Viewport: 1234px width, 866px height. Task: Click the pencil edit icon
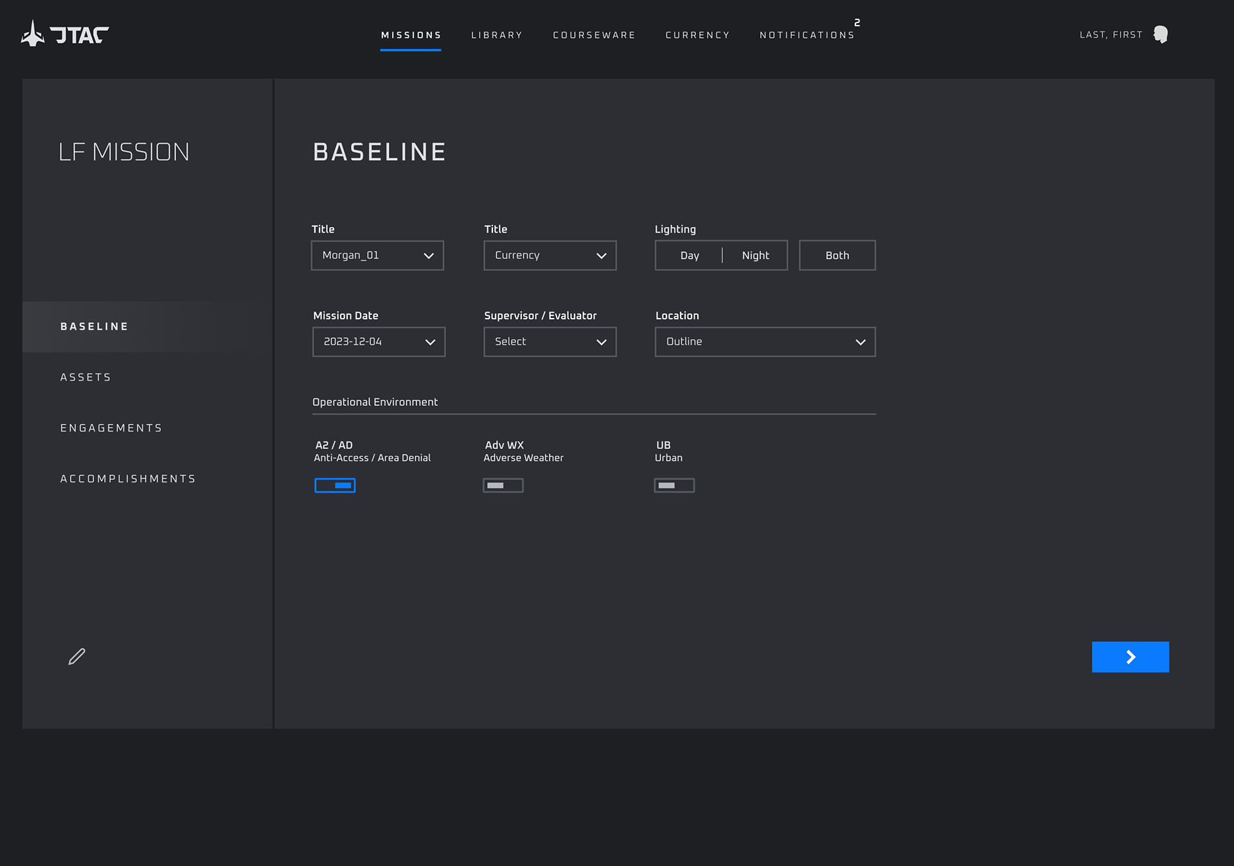click(x=77, y=656)
